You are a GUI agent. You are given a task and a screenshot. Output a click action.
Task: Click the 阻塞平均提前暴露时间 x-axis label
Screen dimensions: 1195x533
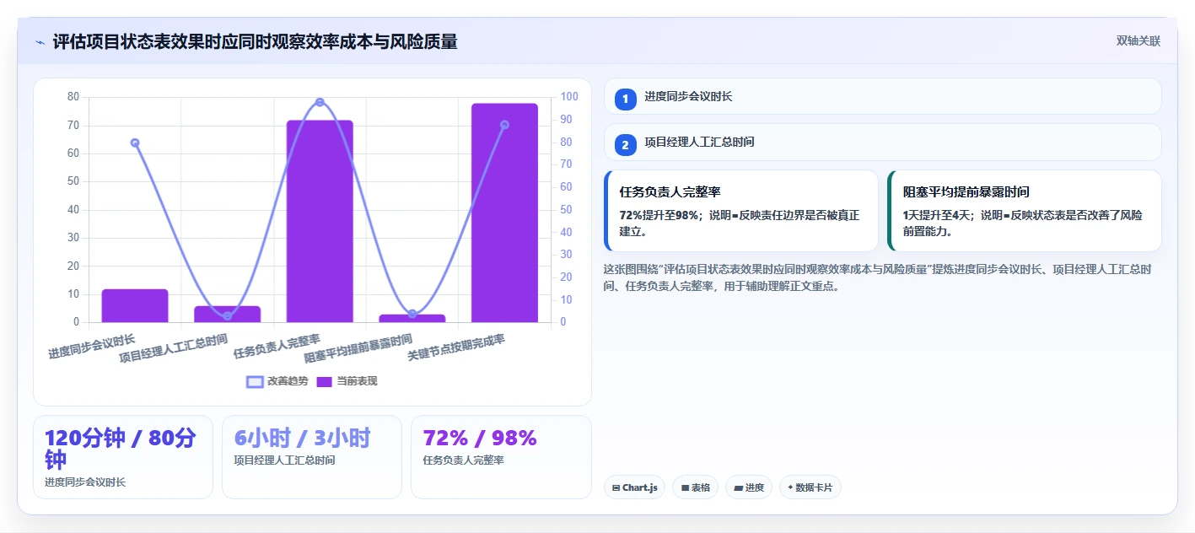point(358,348)
